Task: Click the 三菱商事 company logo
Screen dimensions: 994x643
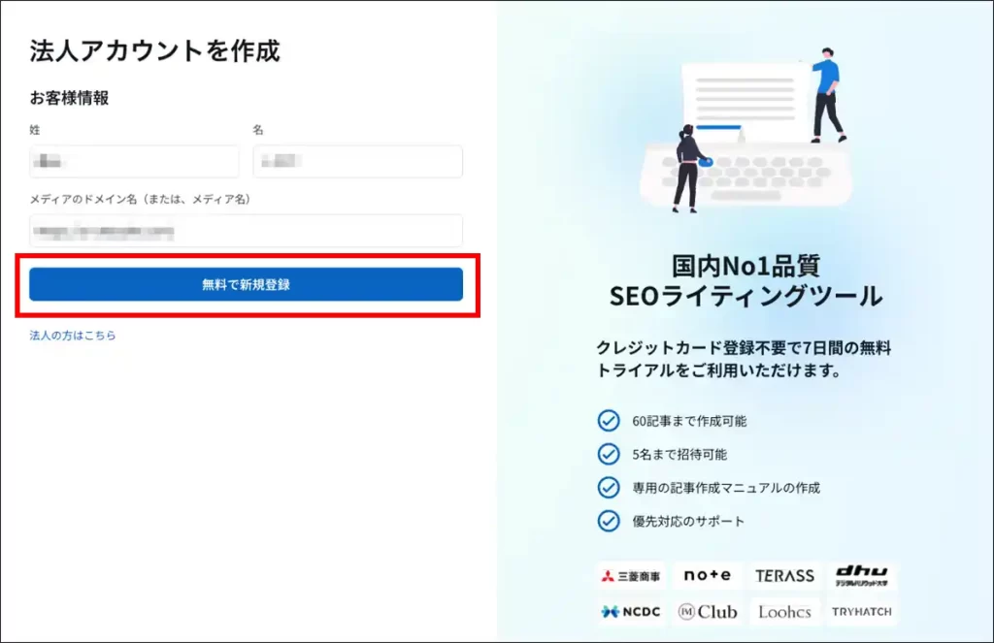Action: [x=631, y=576]
